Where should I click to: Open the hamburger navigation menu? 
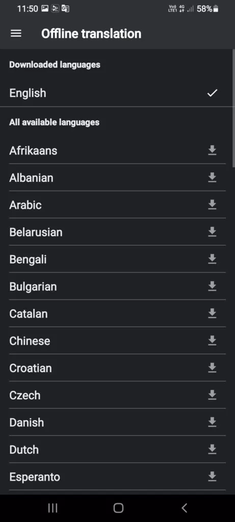[16, 34]
